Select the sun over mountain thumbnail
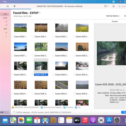 coord(62,66)
